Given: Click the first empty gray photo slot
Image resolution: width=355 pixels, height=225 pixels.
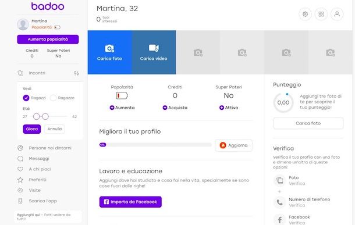Looking at the screenshot, I should point(198,52).
